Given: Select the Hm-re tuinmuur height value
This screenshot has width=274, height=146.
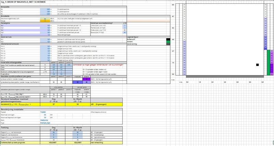Looking at the screenshot, I should click(x=45, y=53).
